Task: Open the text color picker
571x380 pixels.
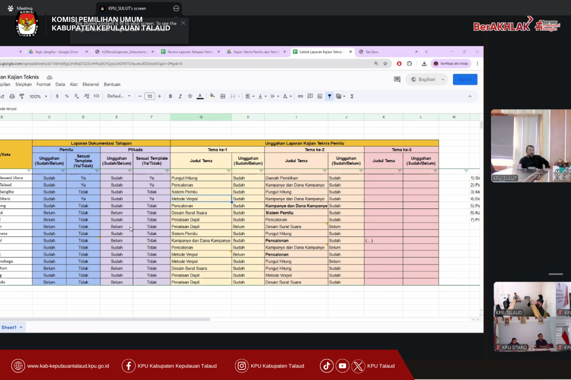Action: click(x=200, y=96)
